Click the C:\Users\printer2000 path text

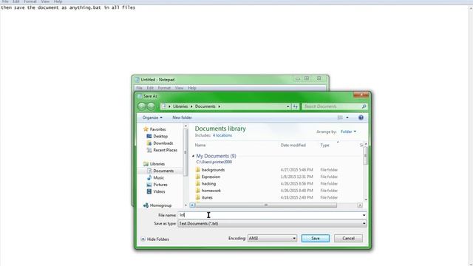point(214,162)
